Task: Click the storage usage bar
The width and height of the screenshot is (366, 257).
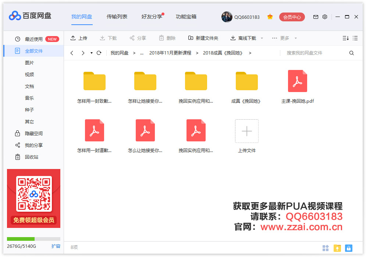Action: [x=33, y=239]
